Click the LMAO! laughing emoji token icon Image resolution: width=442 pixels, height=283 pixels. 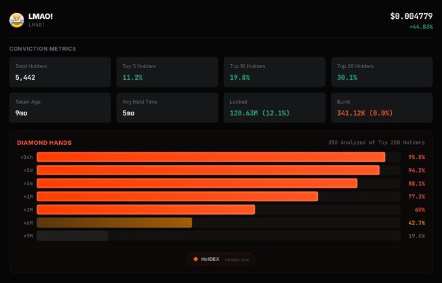(17, 20)
